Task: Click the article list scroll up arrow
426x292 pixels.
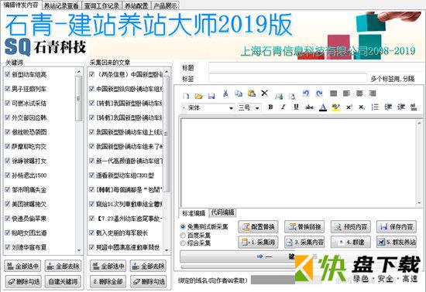Action: coord(167,72)
